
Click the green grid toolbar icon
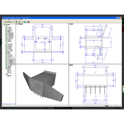coord(11,22)
